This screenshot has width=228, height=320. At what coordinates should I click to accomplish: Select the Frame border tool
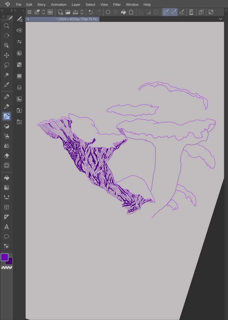(x=6, y=207)
